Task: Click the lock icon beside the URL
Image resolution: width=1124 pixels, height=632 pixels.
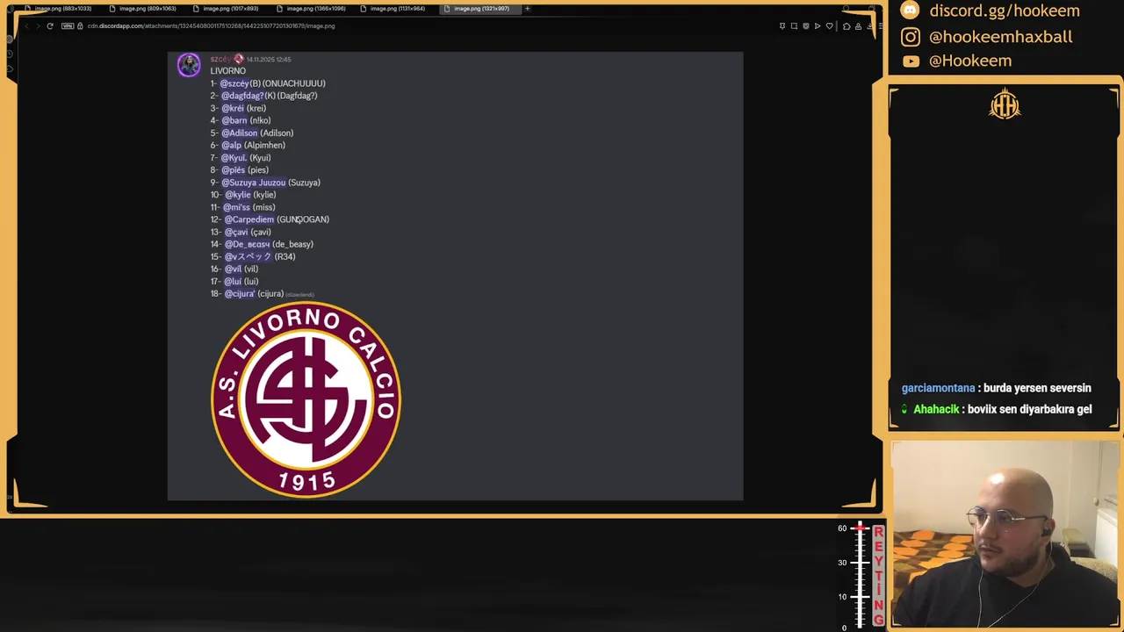Action: [x=80, y=25]
